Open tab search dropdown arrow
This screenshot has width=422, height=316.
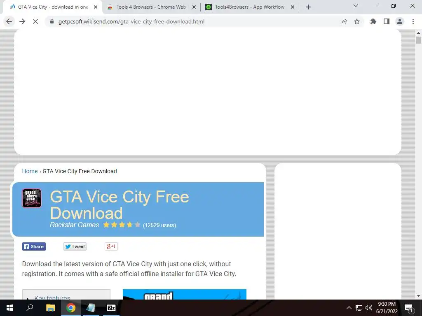tap(356, 6)
